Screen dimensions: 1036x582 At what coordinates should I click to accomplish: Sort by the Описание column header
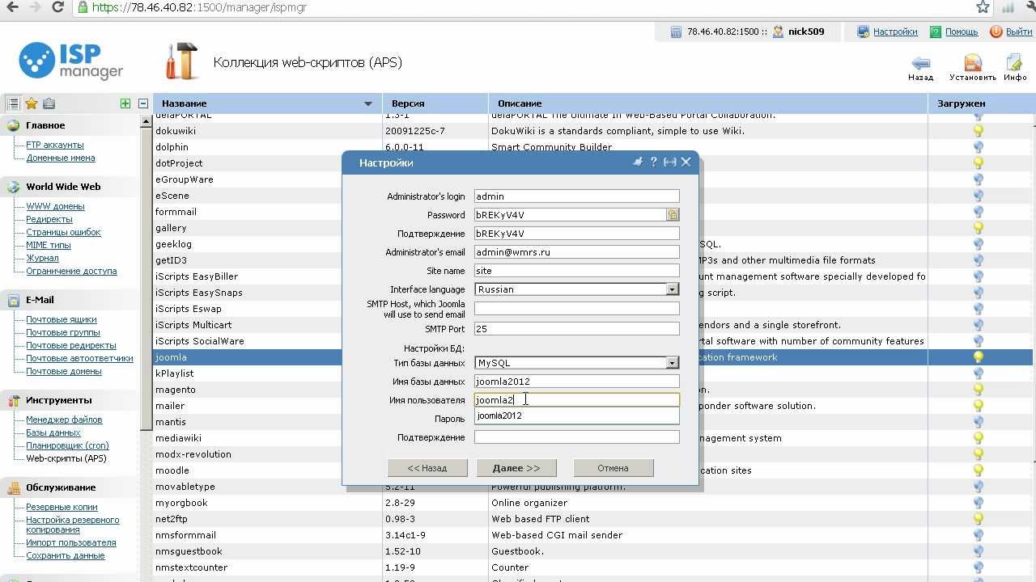coord(708,103)
